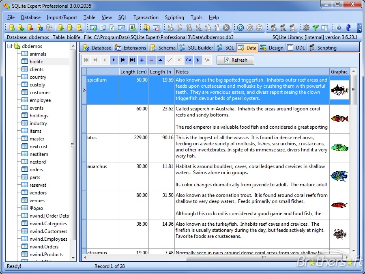Open the options gear icon in toolbar
365x274 pixels.
pyautogui.click(x=306, y=28)
